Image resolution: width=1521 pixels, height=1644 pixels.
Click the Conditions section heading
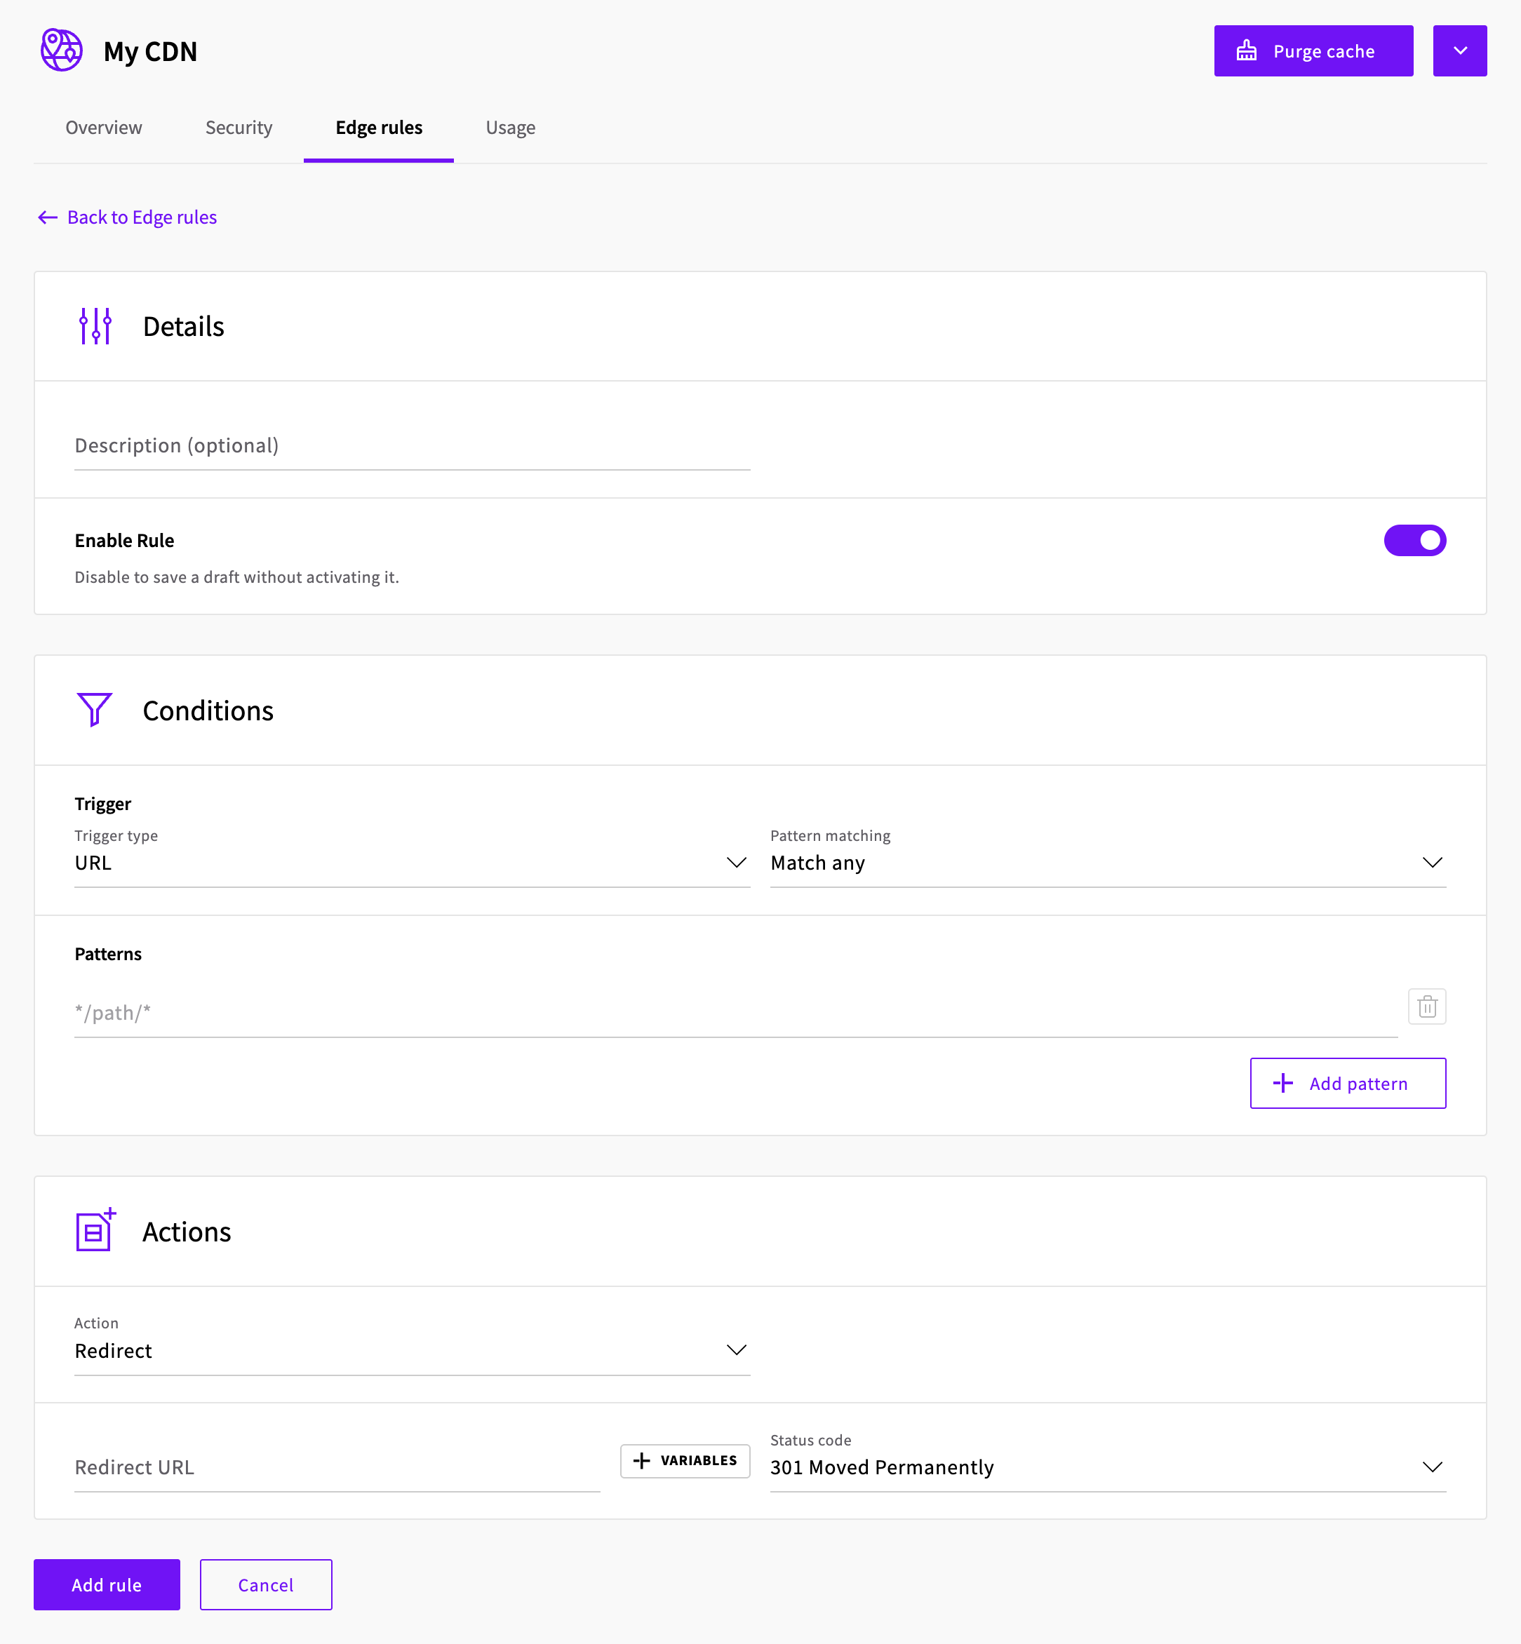point(208,711)
